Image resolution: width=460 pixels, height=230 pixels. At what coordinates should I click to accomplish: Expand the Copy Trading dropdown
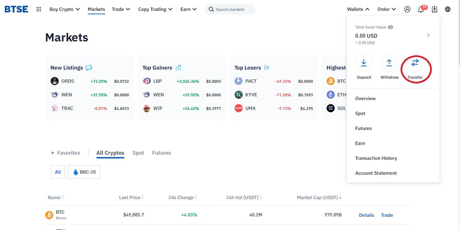coord(155,9)
